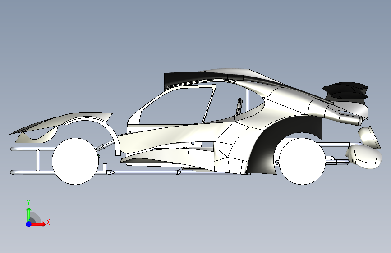
Task: Select the exhaust pipe at the rear
Action: [x=351, y=119]
